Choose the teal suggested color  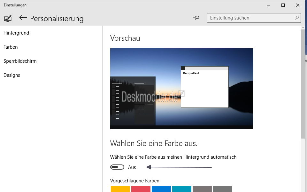[x=182, y=189]
